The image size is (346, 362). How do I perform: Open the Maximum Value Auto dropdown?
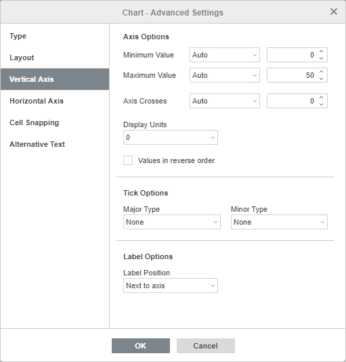(x=225, y=75)
